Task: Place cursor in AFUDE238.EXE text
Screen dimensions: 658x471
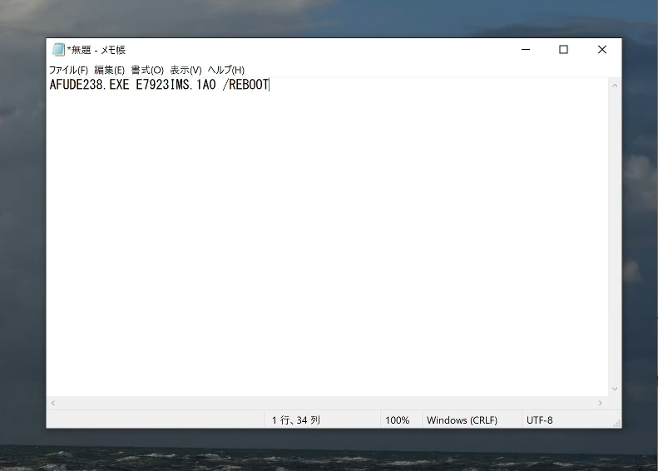Action: tap(89, 85)
